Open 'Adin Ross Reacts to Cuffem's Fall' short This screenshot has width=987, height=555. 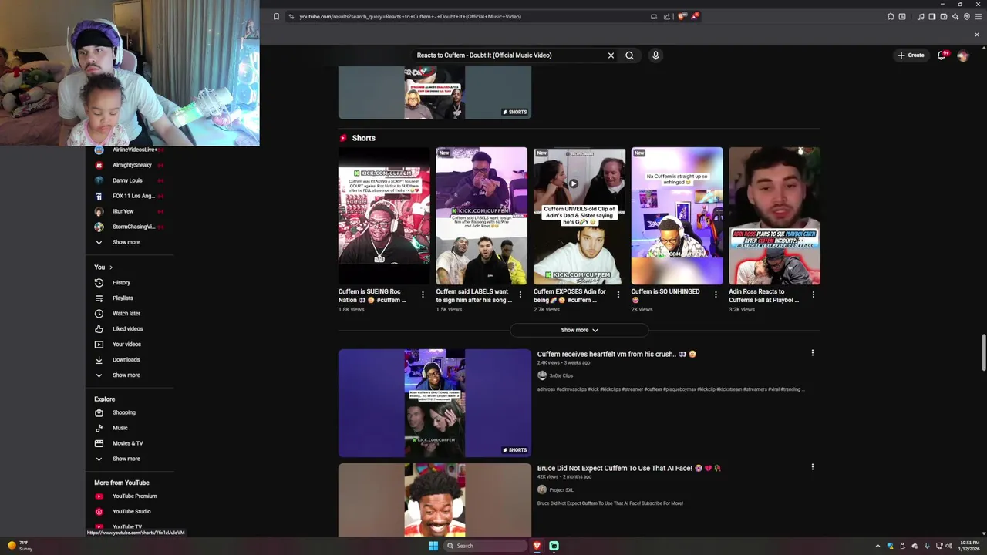pyautogui.click(x=774, y=216)
